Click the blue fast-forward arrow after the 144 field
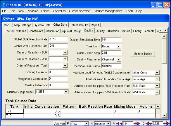This screenshot has width=171, height=126. pos(138,123)
